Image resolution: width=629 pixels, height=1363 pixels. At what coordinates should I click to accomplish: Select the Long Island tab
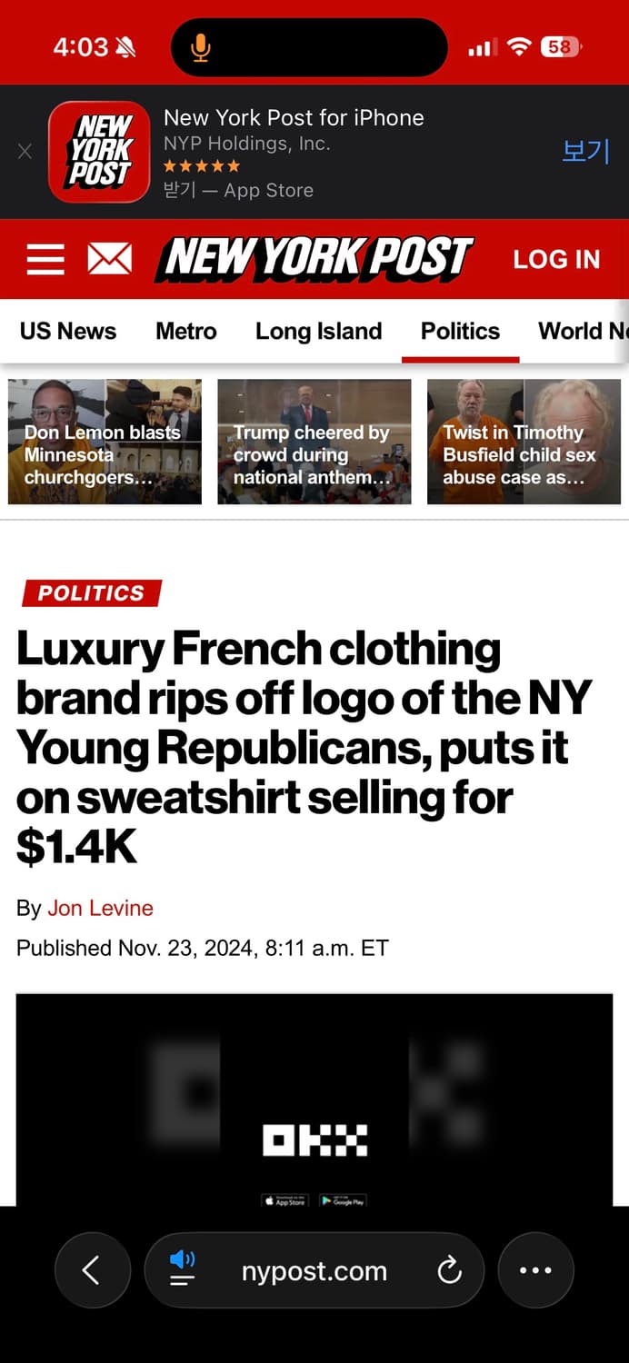[x=318, y=331]
